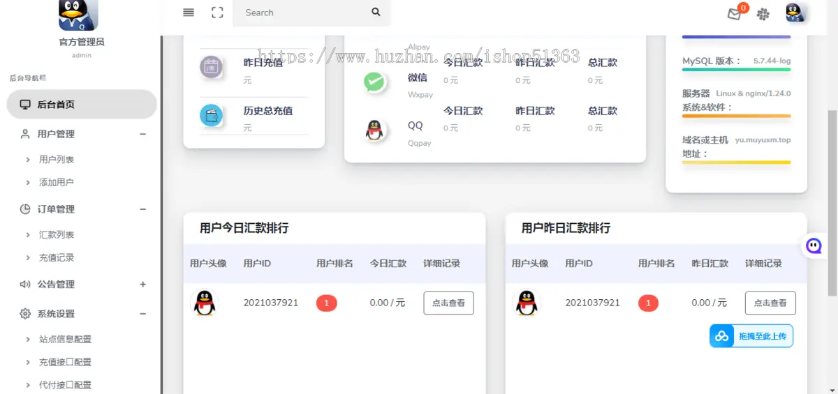Click rank badge 1 in yesterday's ranking
838x394 pixels.
pos(649,303)
